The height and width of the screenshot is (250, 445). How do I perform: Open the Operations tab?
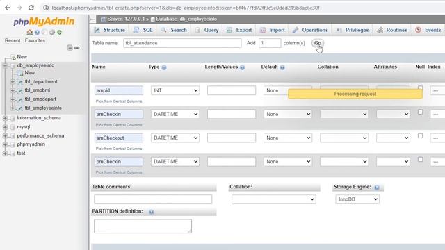click(x=310, y=30)
